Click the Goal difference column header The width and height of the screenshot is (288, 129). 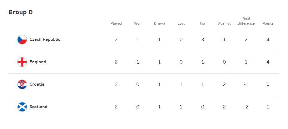(246, 21)
